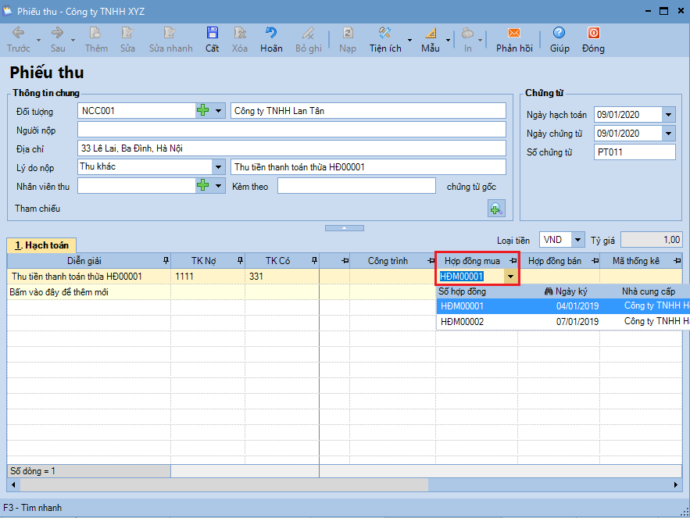Click the Tham chiếu search-add icon
Image resolution: width=690 pixels, height=518 pixels.
[x=496, y=209]
